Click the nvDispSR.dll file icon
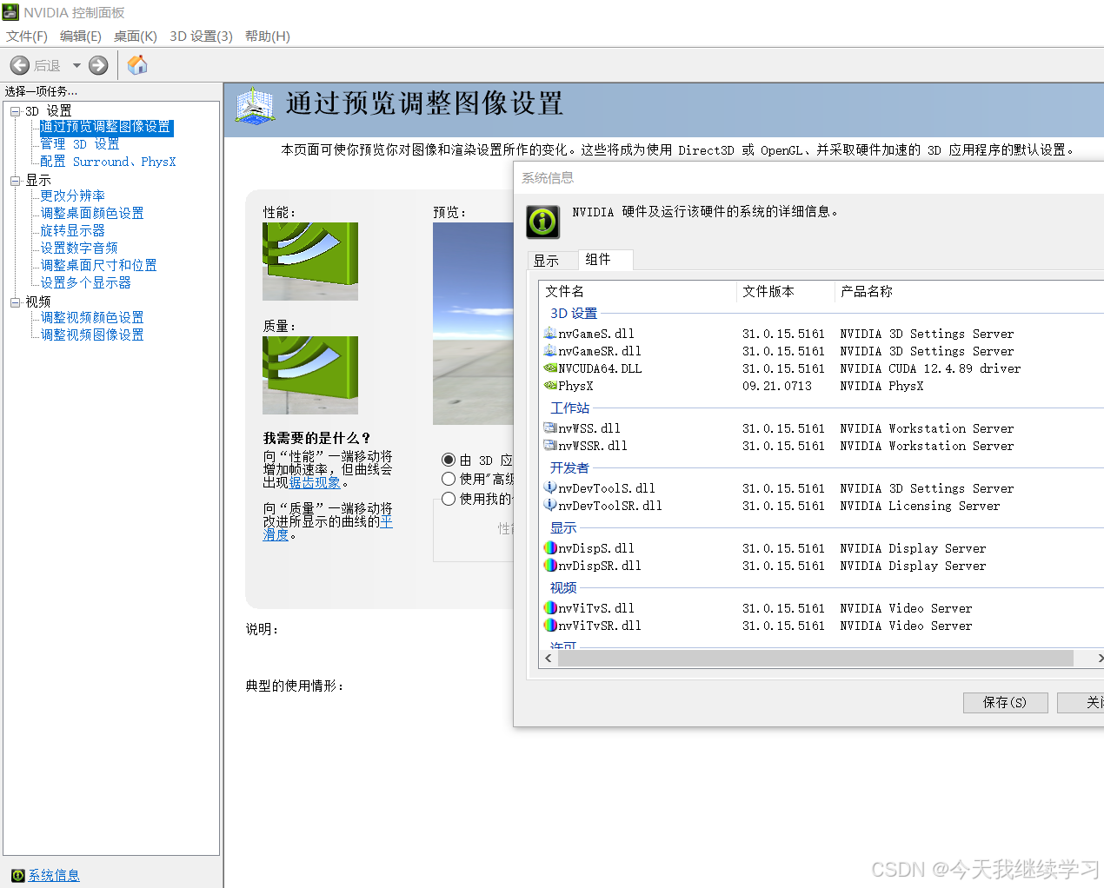This screenshot has height=888, width=1104. [x=550, y=565]
